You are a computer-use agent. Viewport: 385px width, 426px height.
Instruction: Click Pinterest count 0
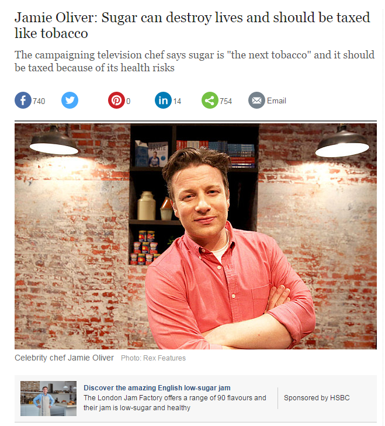tap(129, 101)
